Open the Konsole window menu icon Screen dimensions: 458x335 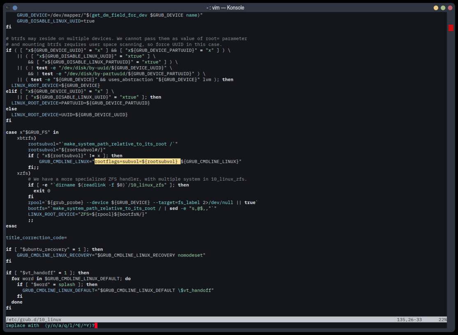tap(8, 8)
